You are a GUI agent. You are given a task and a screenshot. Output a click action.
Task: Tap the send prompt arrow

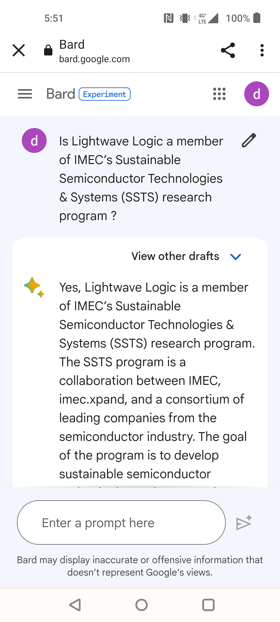click(x=244, y=522)
